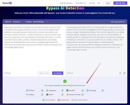Click the ZeroGPT smiley result icon

click(83, 90)
